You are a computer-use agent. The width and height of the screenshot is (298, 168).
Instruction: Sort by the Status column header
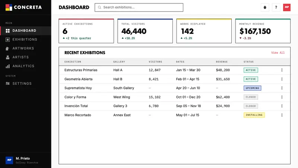(248, 62)
